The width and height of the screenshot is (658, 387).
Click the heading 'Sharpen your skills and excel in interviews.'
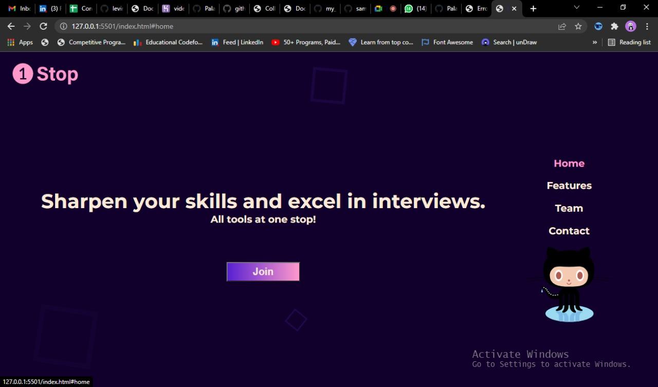click(x=263, y=201)
